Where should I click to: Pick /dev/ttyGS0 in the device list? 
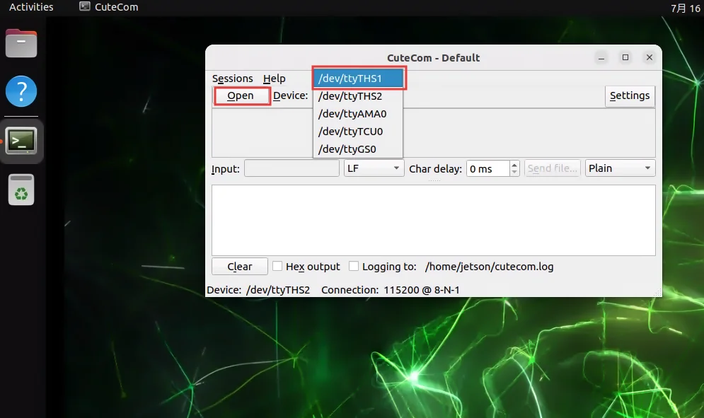pos(358,149)
